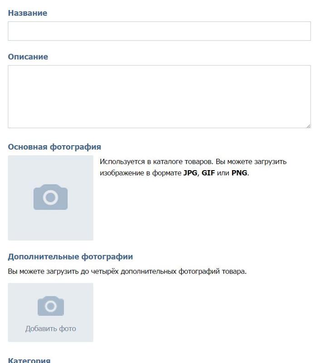
Task: Click the Вы можете загрузить text beside main photo
Action: tap(251, 162)
